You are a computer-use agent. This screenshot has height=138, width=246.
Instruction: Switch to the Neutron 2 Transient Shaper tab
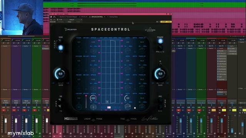[67, 17]
